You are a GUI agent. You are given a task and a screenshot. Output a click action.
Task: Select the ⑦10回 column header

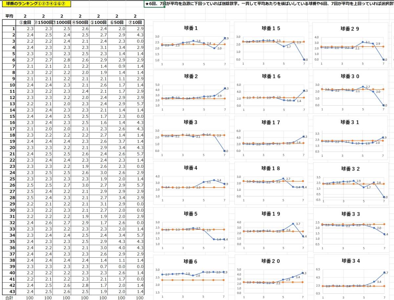tap(135, 22)
